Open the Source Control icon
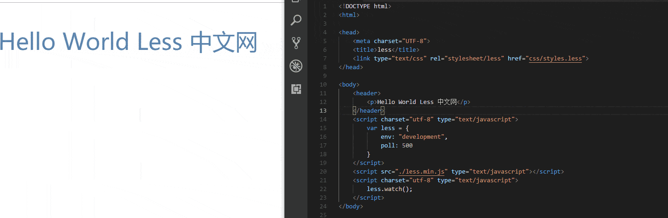 coord(296,43)
